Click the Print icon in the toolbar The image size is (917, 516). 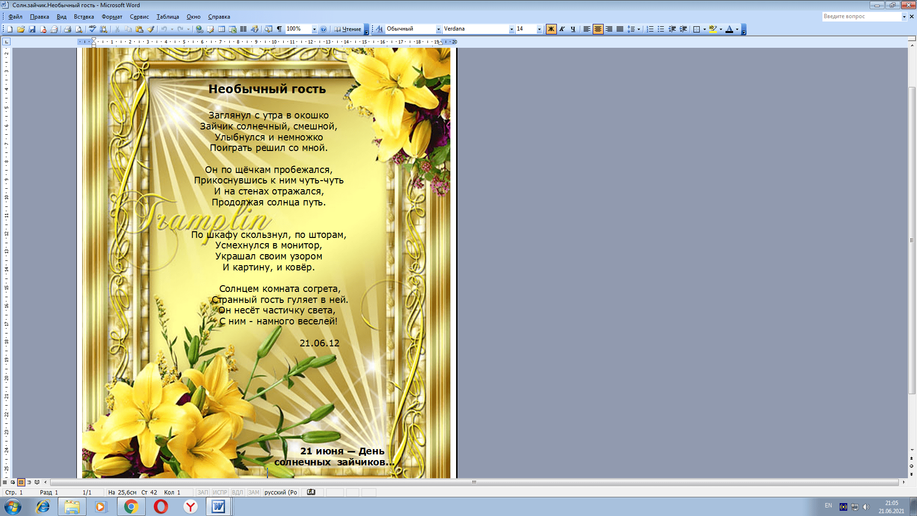pos(67,29)
